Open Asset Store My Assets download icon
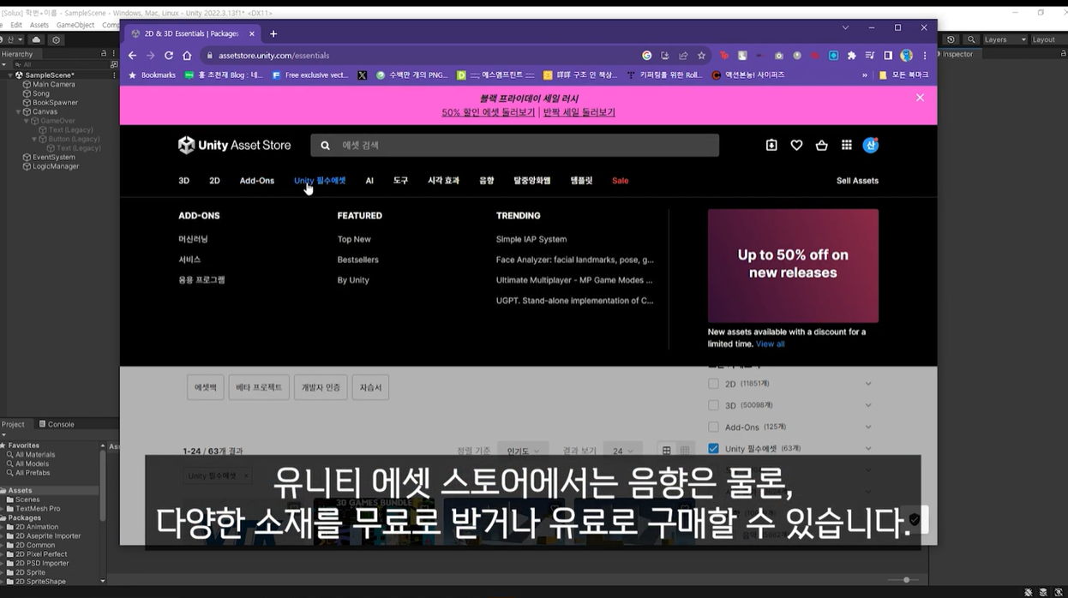The width and height of the screenshot is (1068, 598). tap(771, 145)
